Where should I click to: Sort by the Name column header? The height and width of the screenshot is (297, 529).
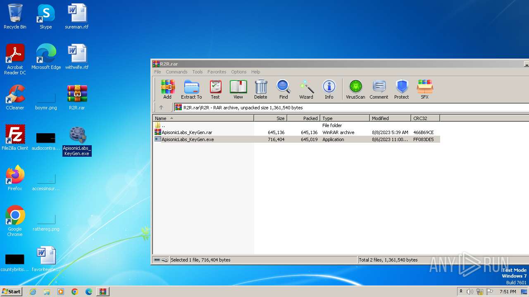(203, 118)
